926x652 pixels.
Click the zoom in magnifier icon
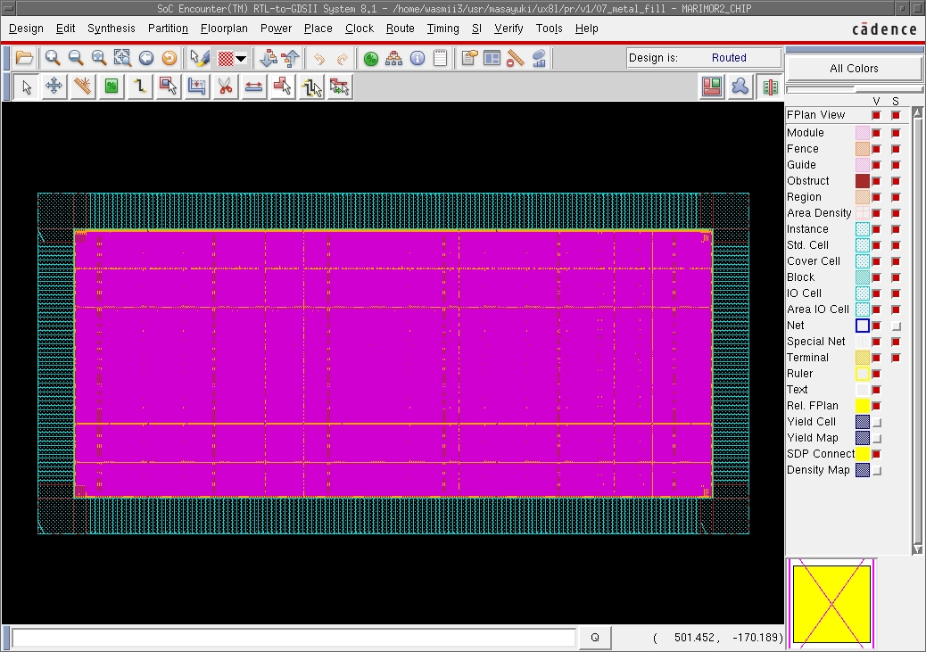53,58
